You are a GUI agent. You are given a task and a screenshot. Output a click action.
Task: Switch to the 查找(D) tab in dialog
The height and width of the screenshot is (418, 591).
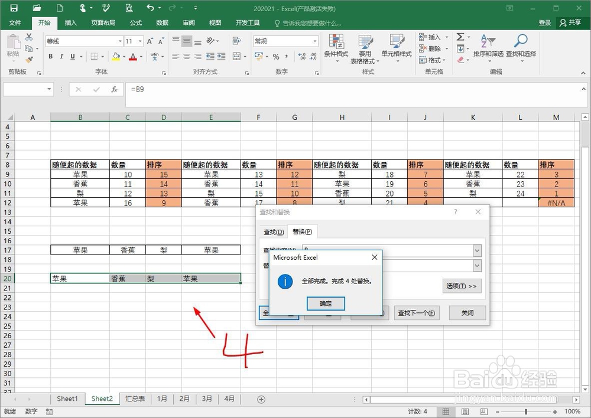(274, 232)
